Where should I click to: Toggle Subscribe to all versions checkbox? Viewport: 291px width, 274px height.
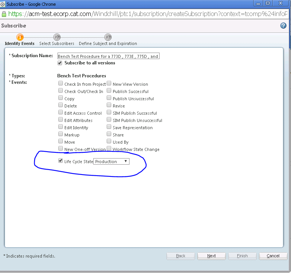coord(60,63)
